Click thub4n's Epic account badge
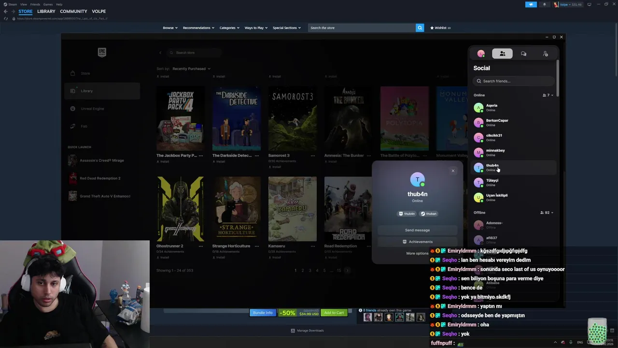 click(407, 214)
